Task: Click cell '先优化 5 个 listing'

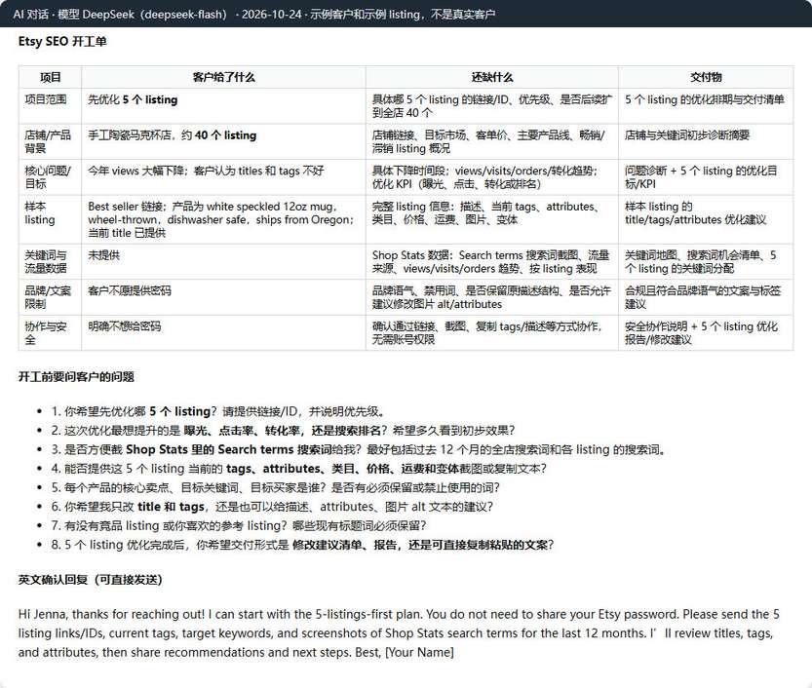Action: [224, 106]
